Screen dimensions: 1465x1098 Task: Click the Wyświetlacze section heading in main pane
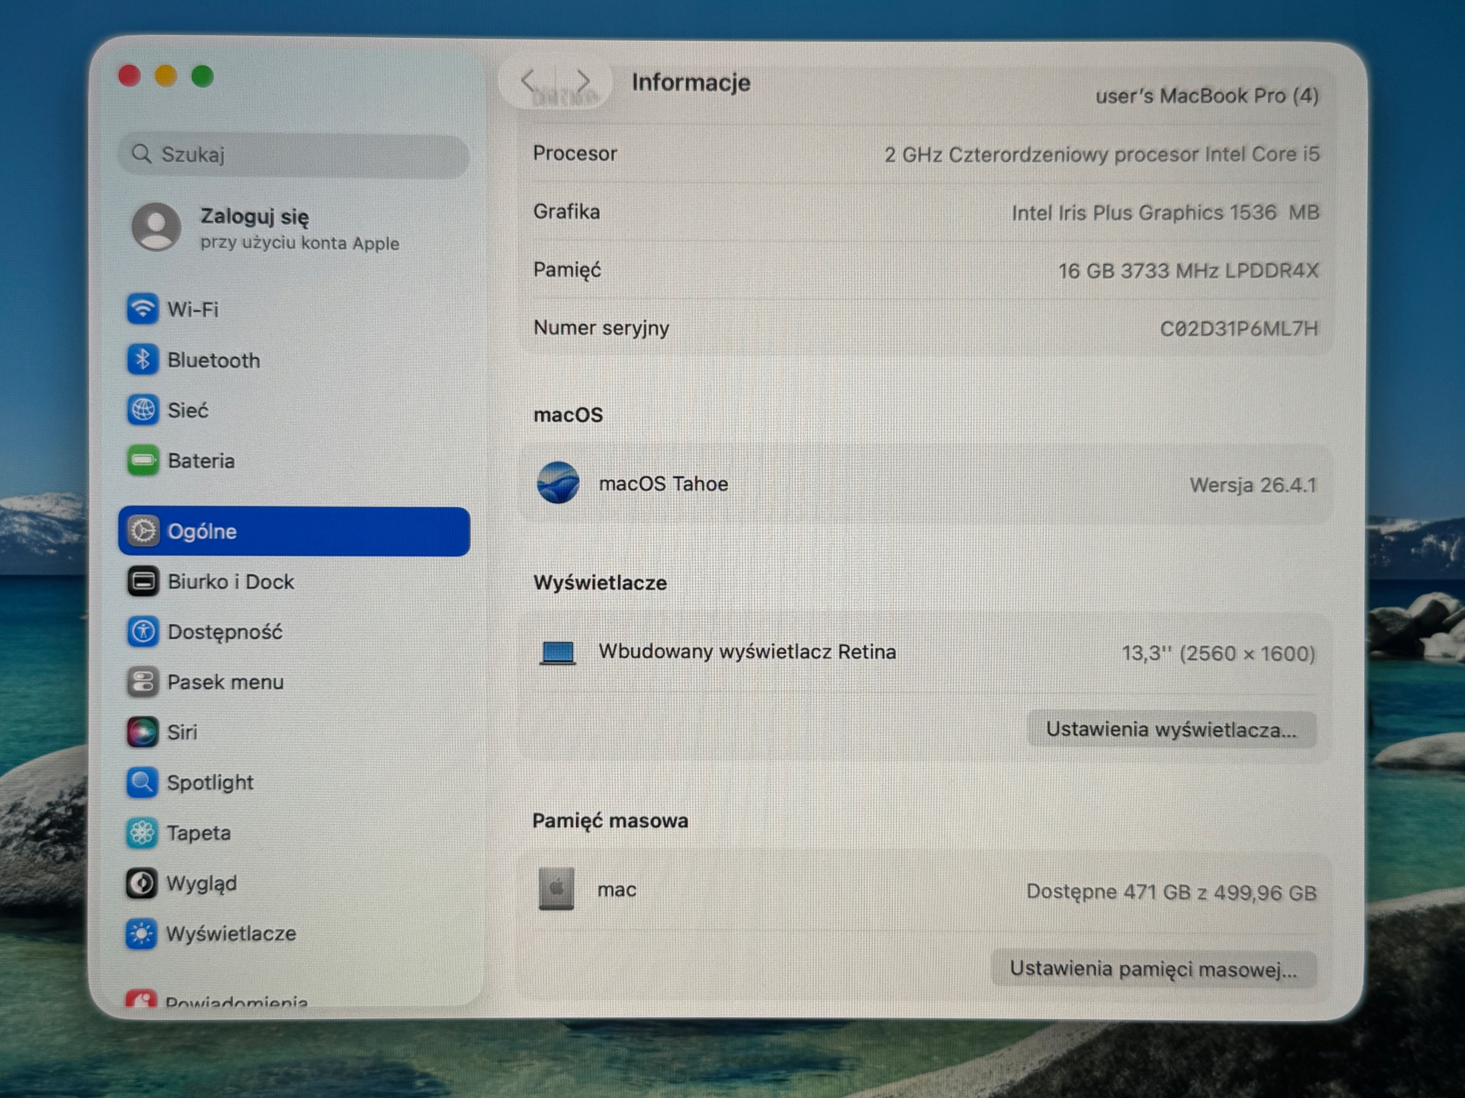coord(600,583)
